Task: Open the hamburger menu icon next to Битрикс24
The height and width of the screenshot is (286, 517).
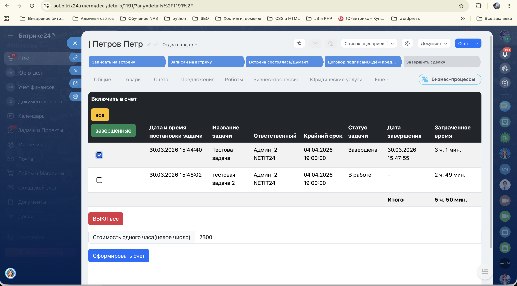Action: click(11, 36)
